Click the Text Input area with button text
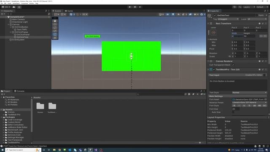 point(238,85)
